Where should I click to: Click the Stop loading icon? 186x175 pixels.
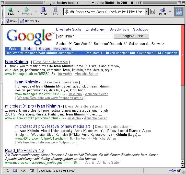tap(55, 9)
